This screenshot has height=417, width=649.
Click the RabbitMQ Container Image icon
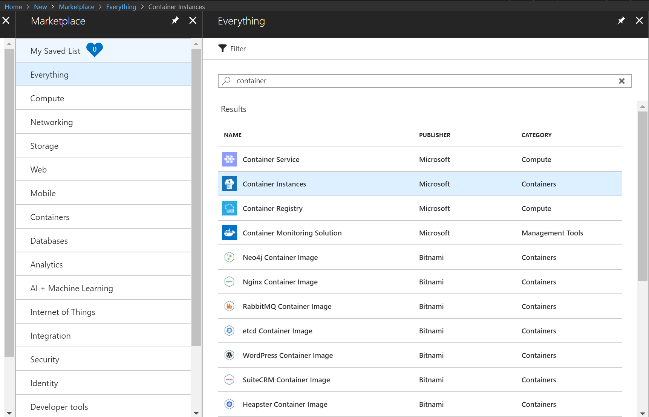point(229,306)
